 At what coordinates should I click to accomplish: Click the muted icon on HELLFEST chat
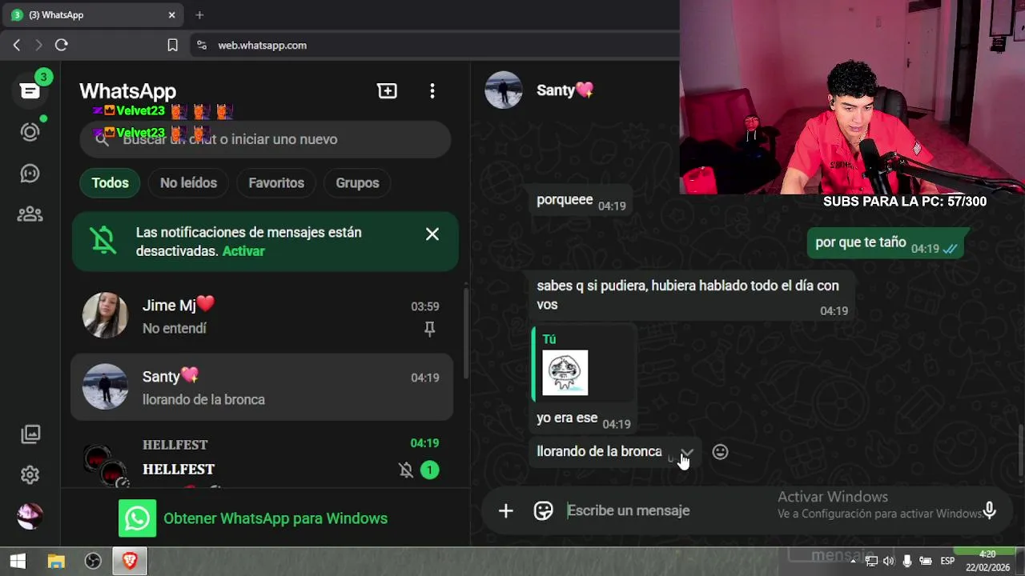click(x=406, y=470)
